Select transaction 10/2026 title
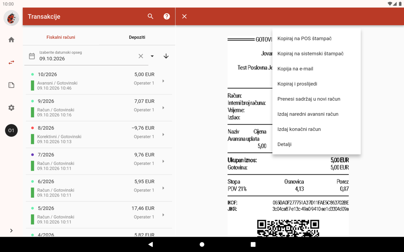This screenshot has width=404, height=252. pos(47,75)
